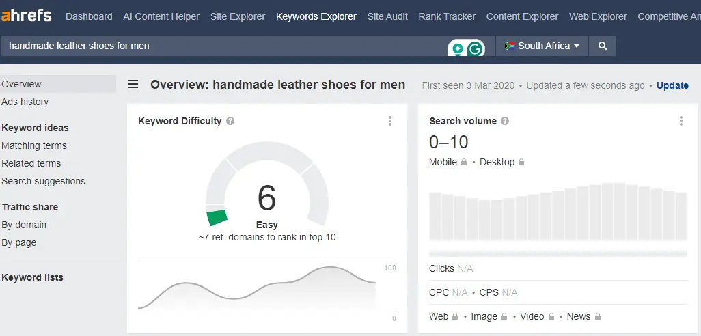Open Site Audit
701x336 pixels.
(387, 16)
